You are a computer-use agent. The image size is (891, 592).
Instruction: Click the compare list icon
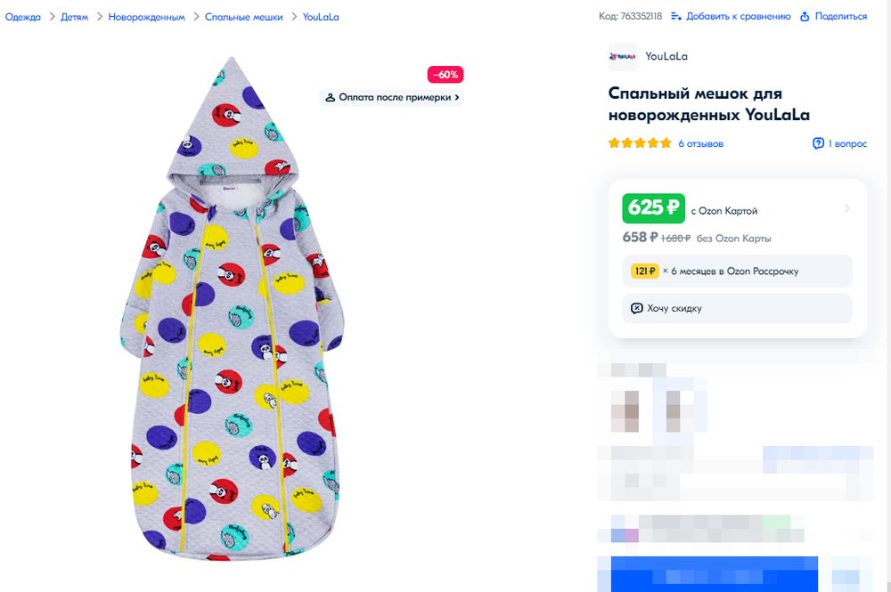pos(676,16)
